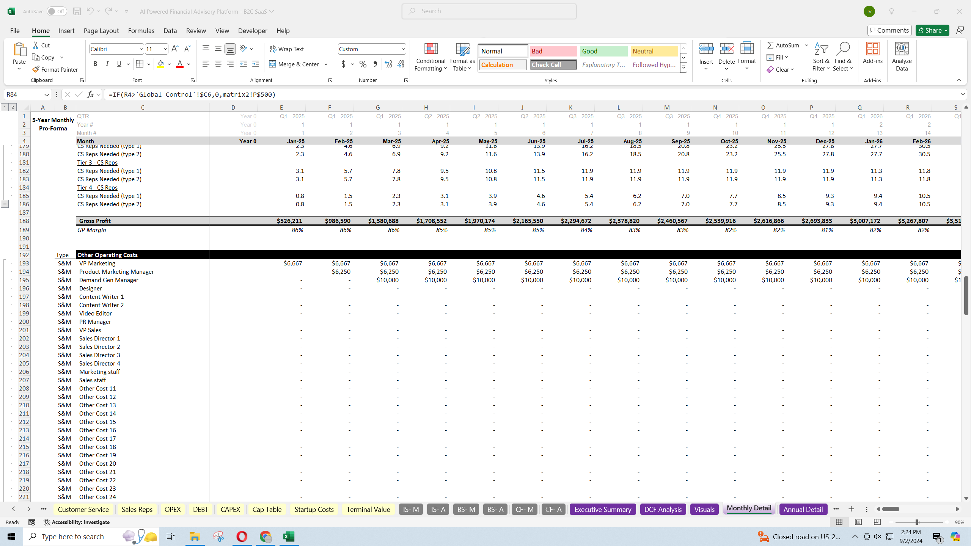Screen dimensions: 971x546
Task: Apply the Good cell style
Action: (x=603, y=51)
